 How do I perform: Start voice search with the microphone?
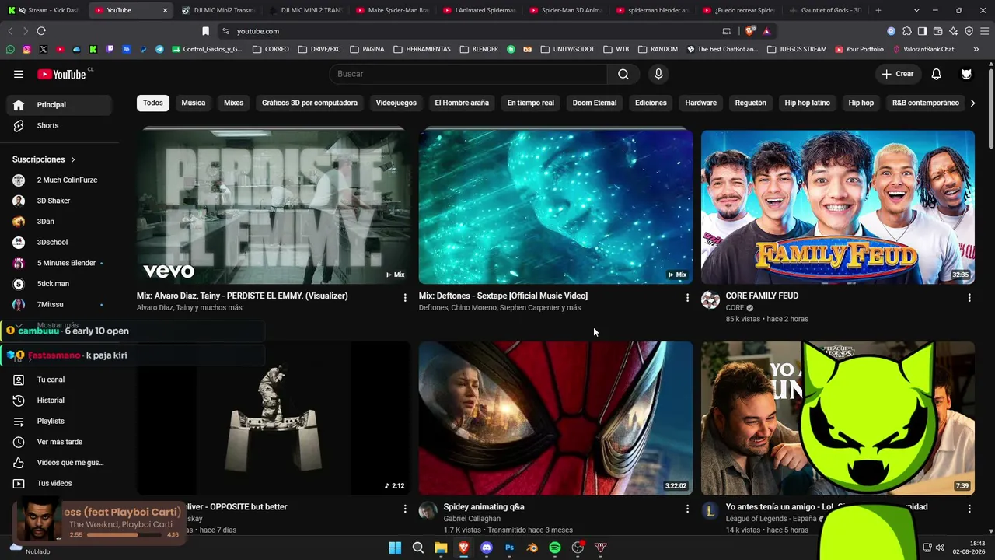(x=658, y=74)
